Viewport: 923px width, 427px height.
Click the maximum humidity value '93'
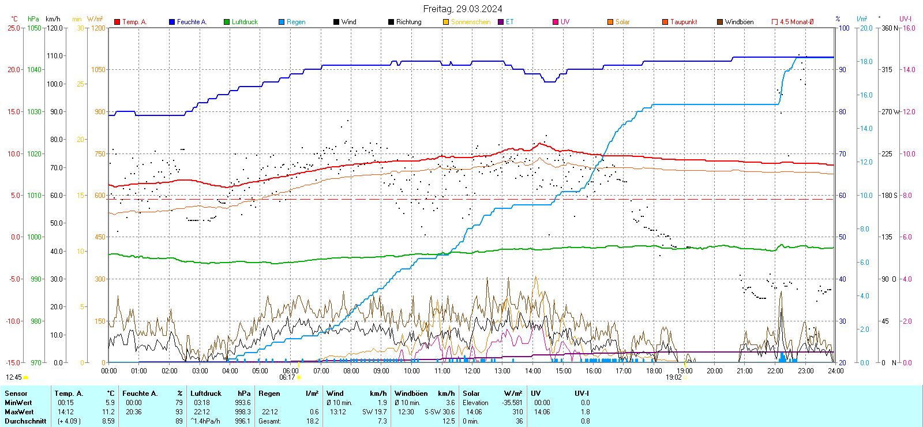click(179, 412)
